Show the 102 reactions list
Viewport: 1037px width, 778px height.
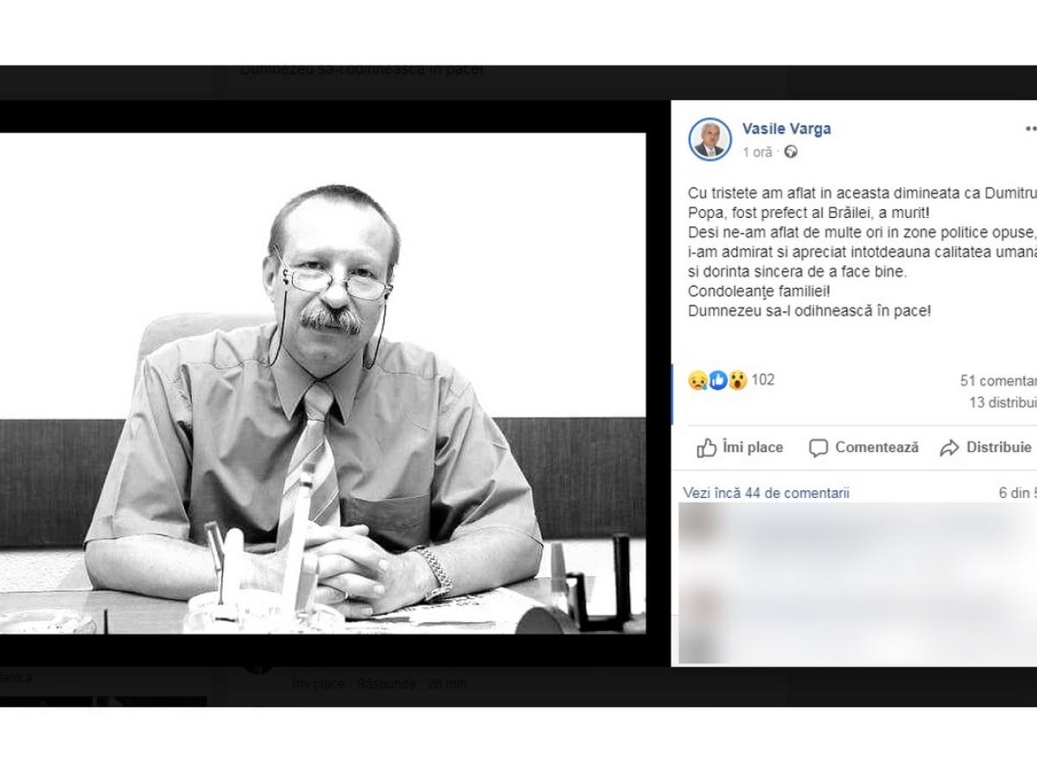click(x=763, y=379)
